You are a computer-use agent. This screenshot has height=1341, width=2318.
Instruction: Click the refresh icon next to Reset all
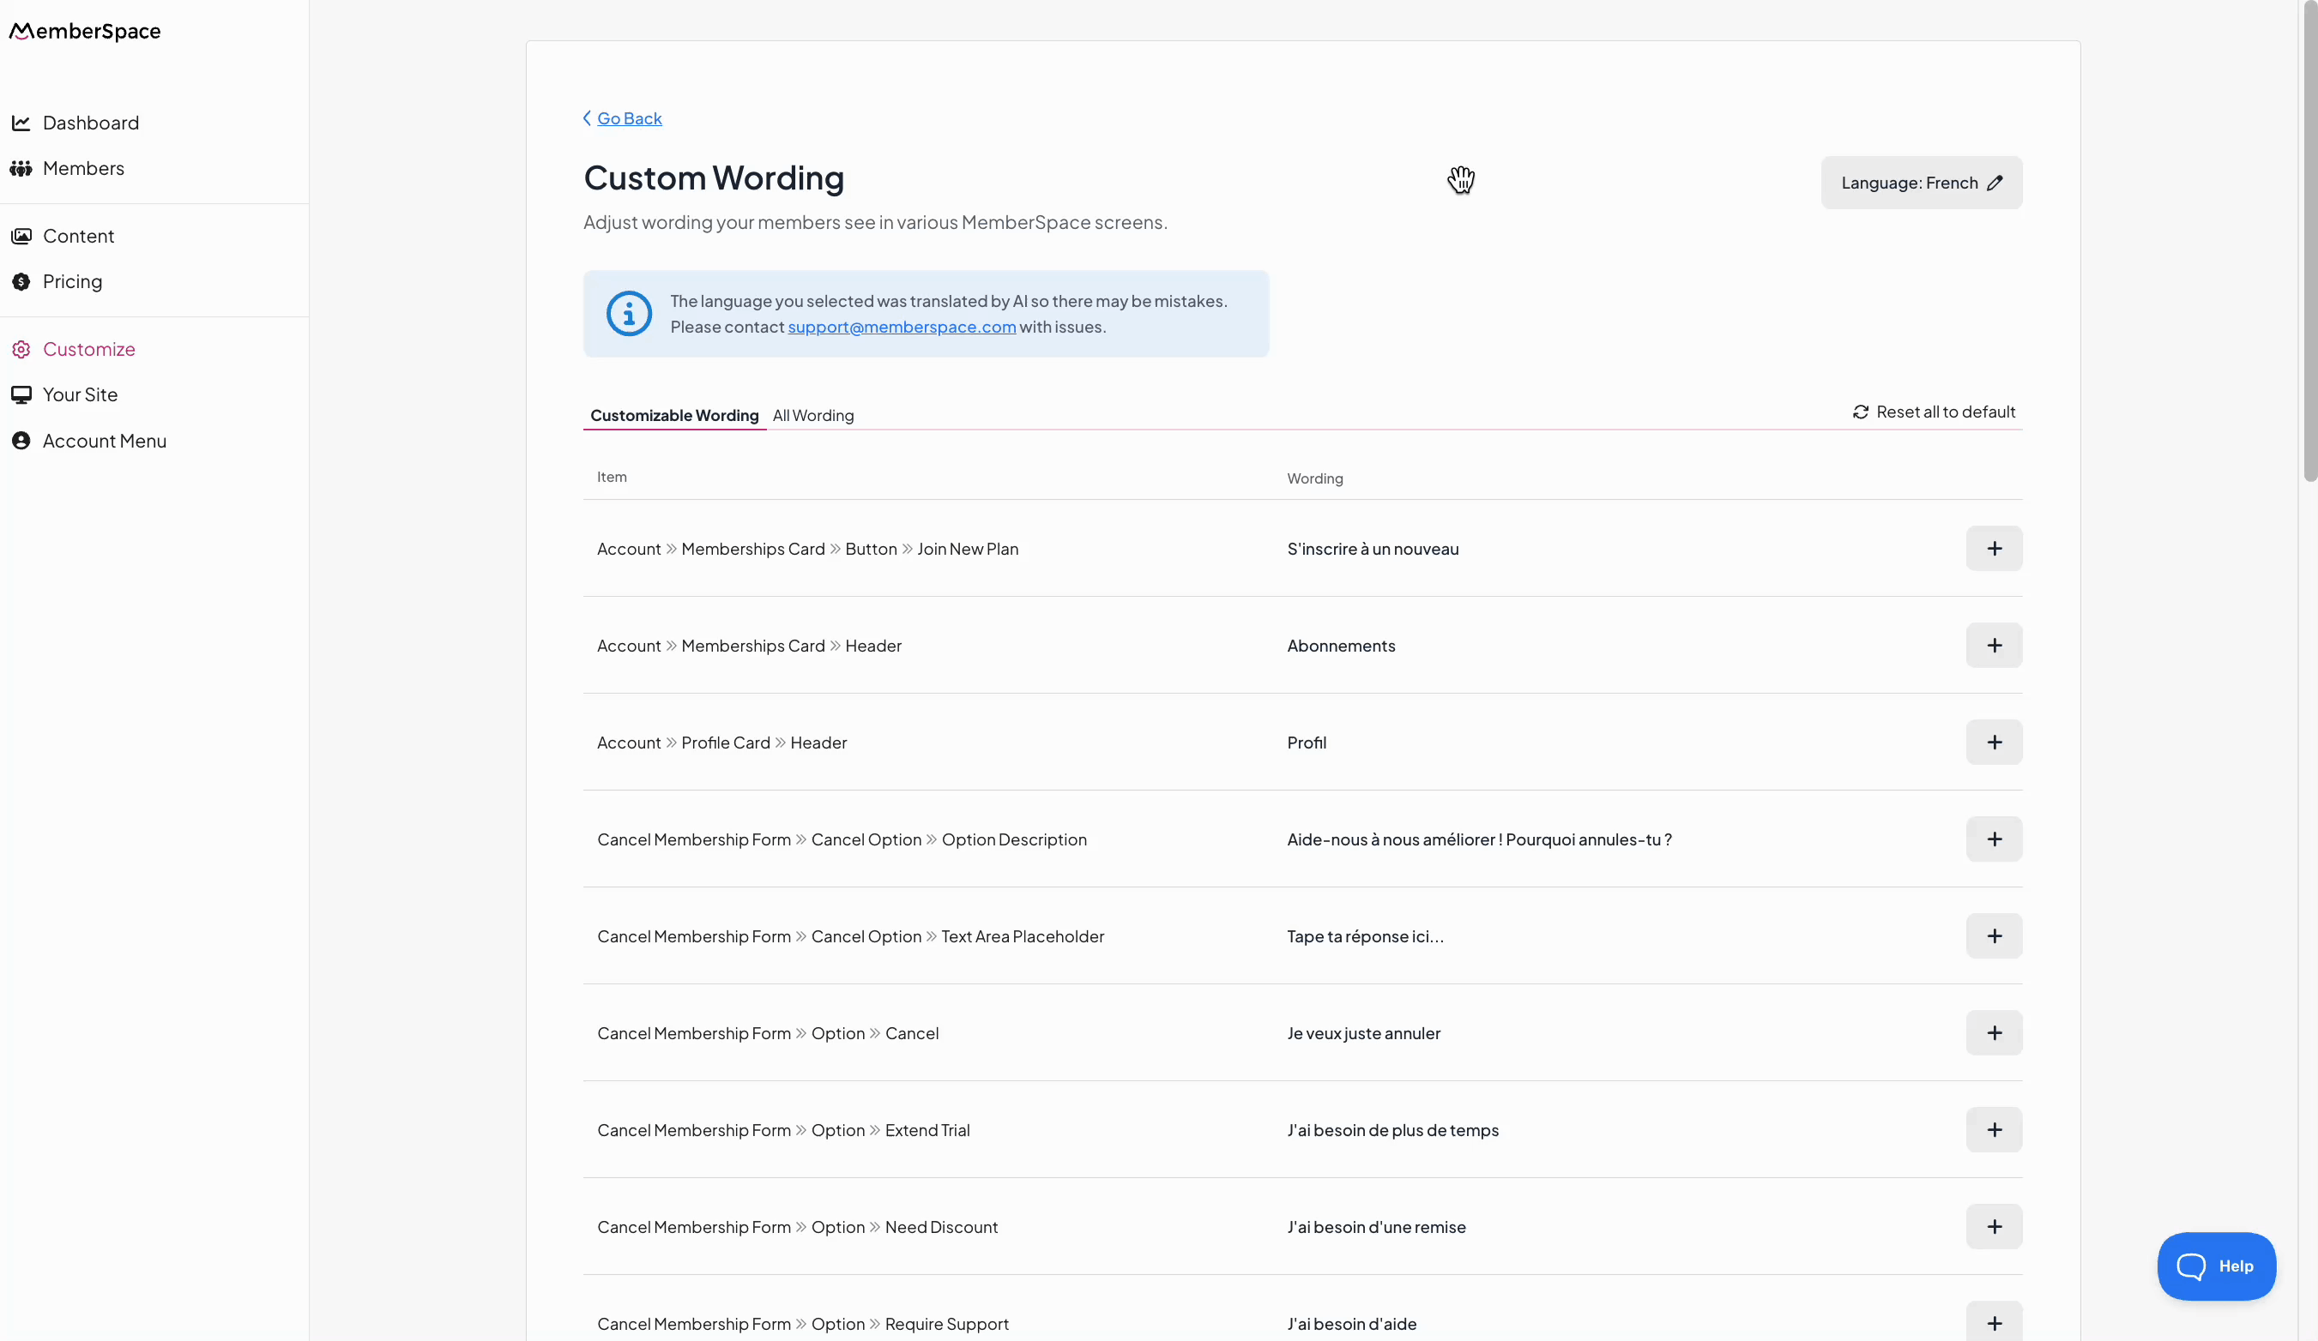point(1860,412)
